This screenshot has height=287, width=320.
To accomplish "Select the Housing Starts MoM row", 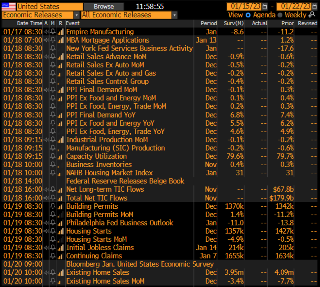I will pos(160,239).
